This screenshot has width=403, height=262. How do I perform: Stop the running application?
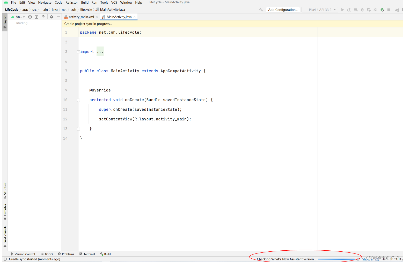tap(389, 10)
